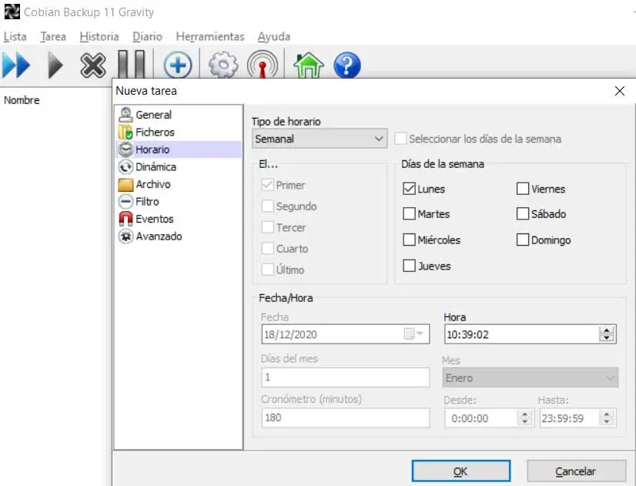
Task: Toggle Seleccionar los días de la semana
Action: tap(400, 139)
